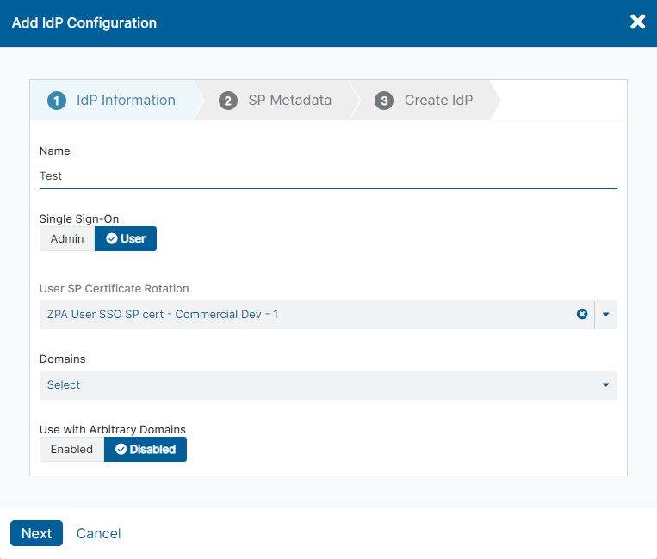Focus the Name input field

(x=327, y=175)
